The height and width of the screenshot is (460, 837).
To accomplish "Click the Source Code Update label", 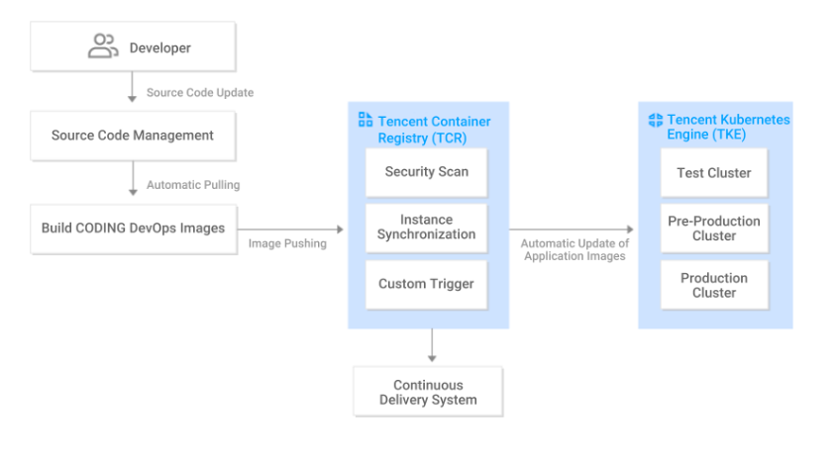I will [200, 93].
